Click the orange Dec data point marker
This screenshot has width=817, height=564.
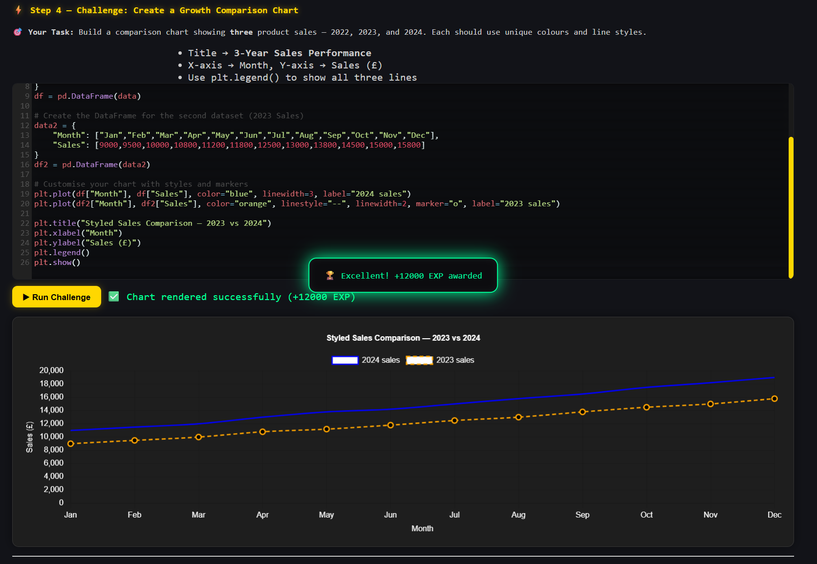pos(774,399)
